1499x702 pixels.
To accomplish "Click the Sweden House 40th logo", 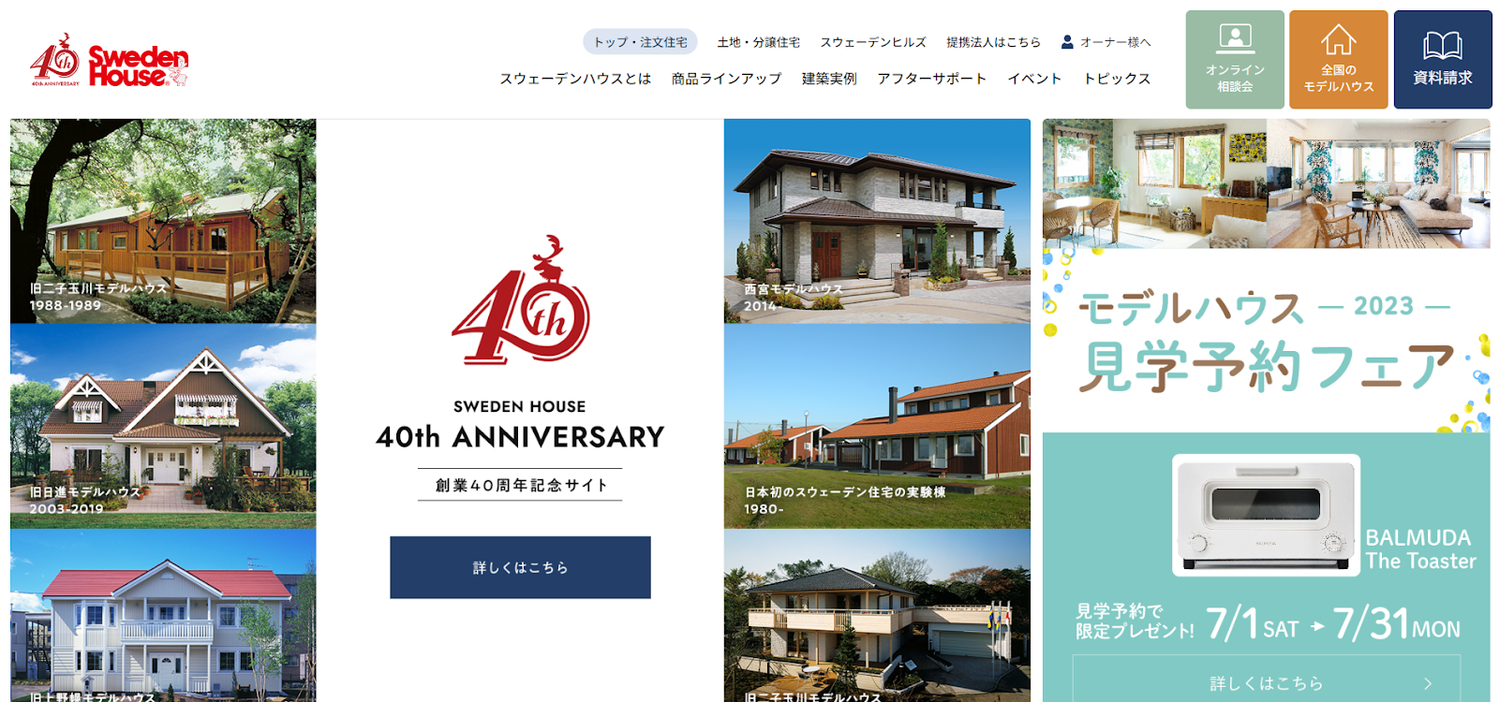I will 109,61.
